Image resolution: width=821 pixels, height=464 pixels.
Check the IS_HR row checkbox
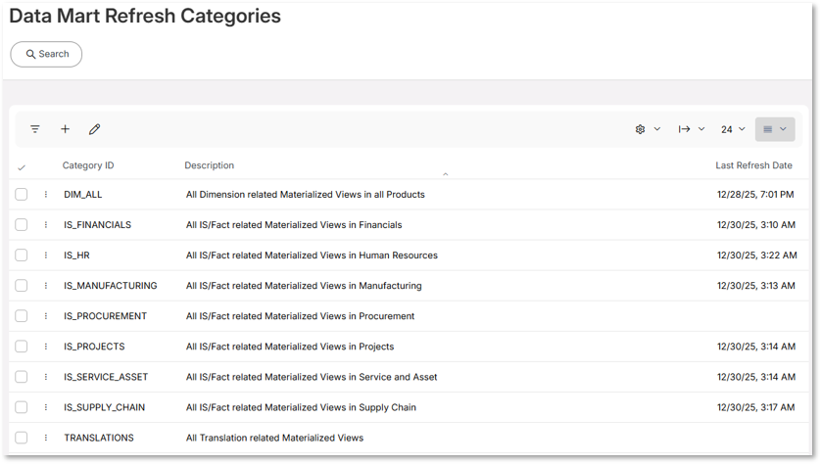point(21,255)
